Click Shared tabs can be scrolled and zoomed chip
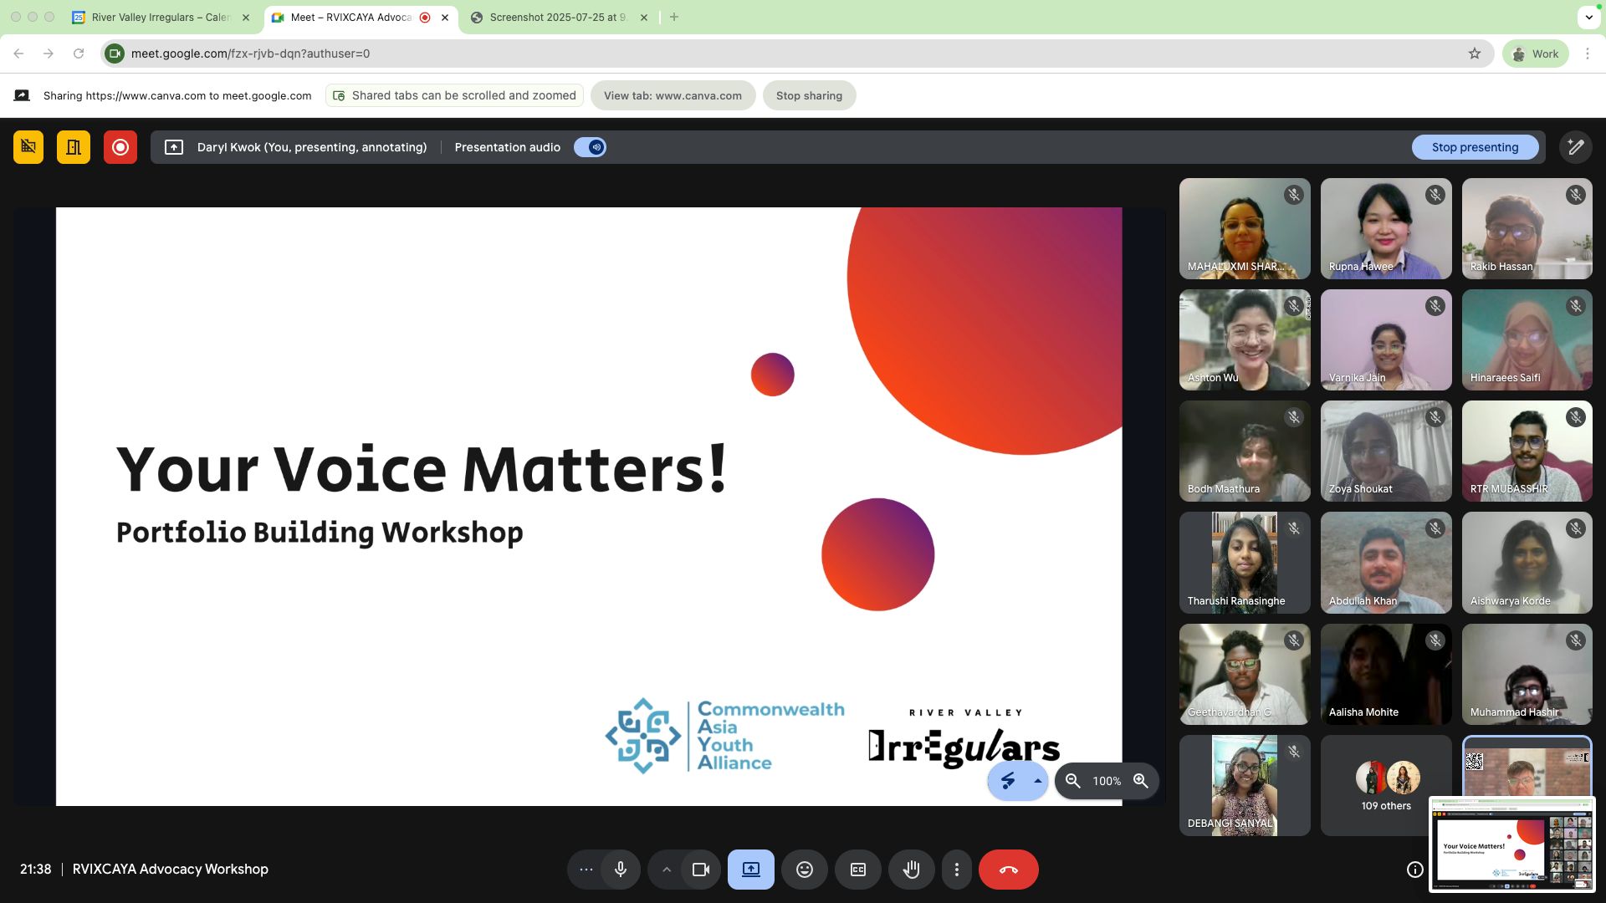The height and width of the screenshot is (903, 1606). 455,95
